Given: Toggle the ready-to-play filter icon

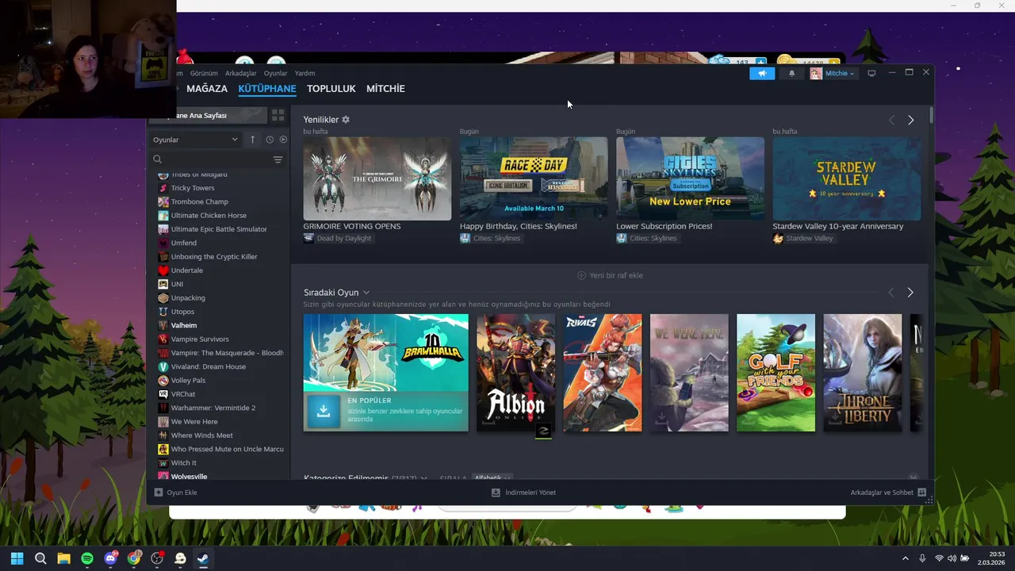Looking at the screenshot, I should pyautogui.click(x=283, y=140).
